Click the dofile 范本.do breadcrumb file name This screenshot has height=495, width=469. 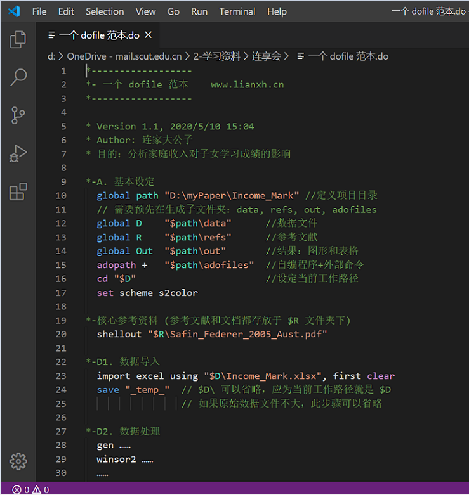pos(348,56)
